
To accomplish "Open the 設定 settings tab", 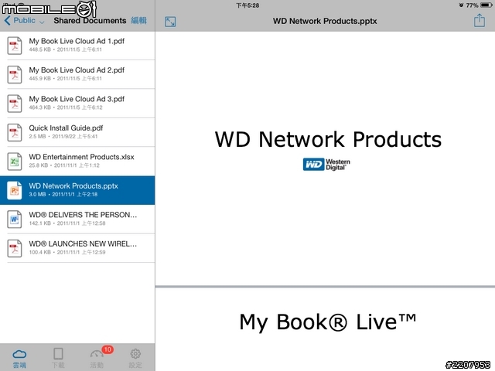I will pyautogui.click(x=135, y=358).
